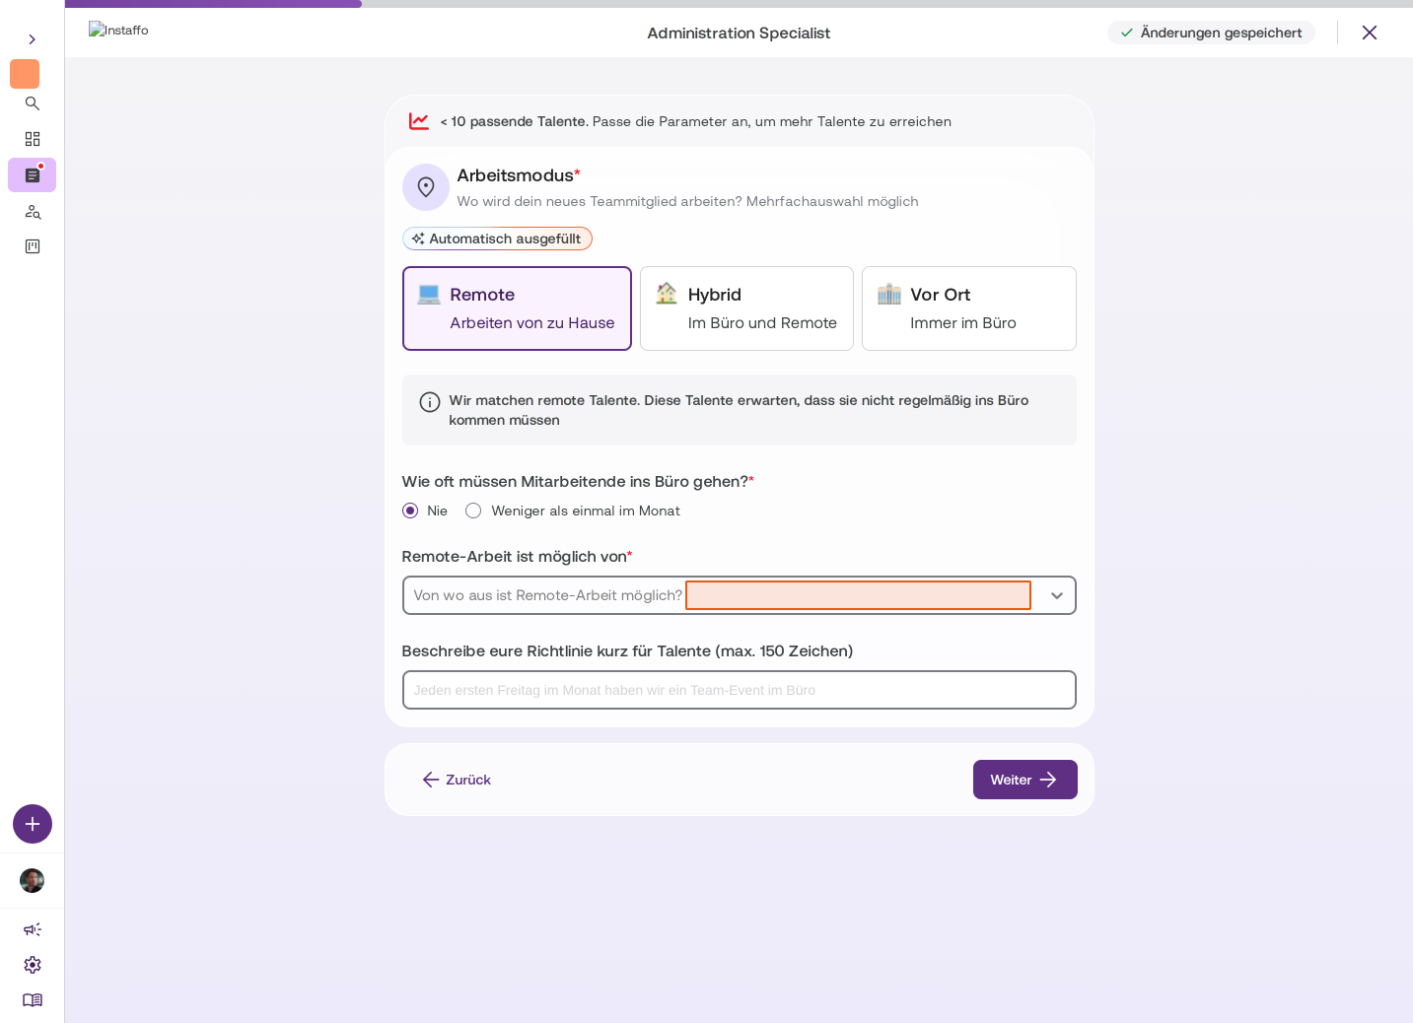Open the search icon in sidebar
Screen dimensions: 1413x1023
33,103
